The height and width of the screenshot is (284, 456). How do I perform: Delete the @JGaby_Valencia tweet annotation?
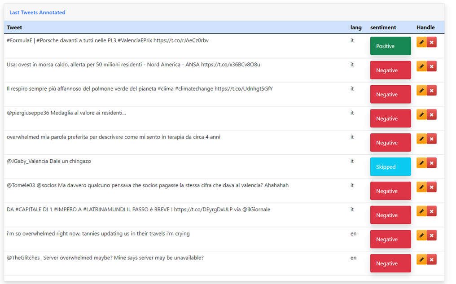tap(432, 163)
